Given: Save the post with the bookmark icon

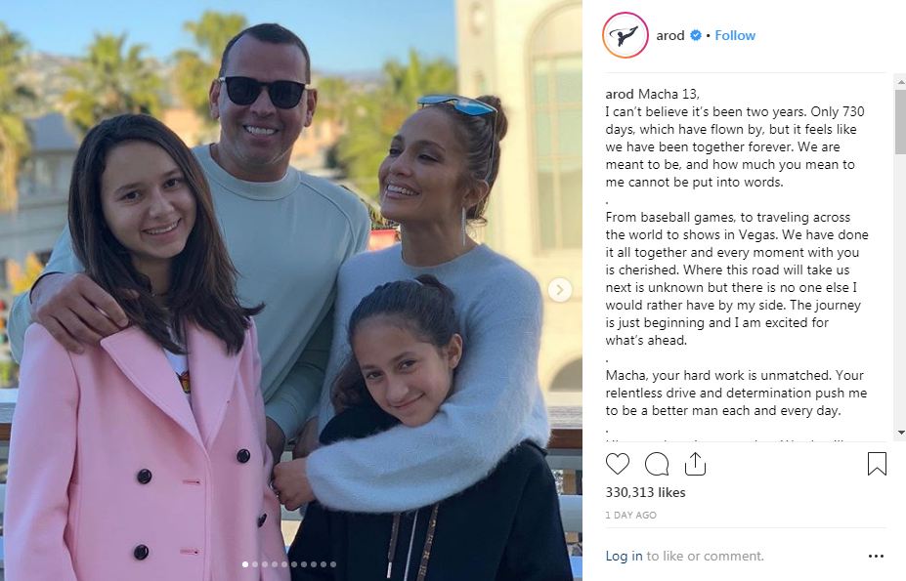Looking at the screenshot, I should coord(877,464).
